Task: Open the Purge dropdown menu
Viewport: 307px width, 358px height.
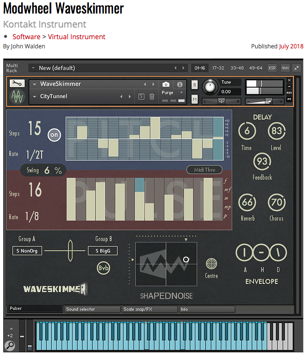Action: 182,92
